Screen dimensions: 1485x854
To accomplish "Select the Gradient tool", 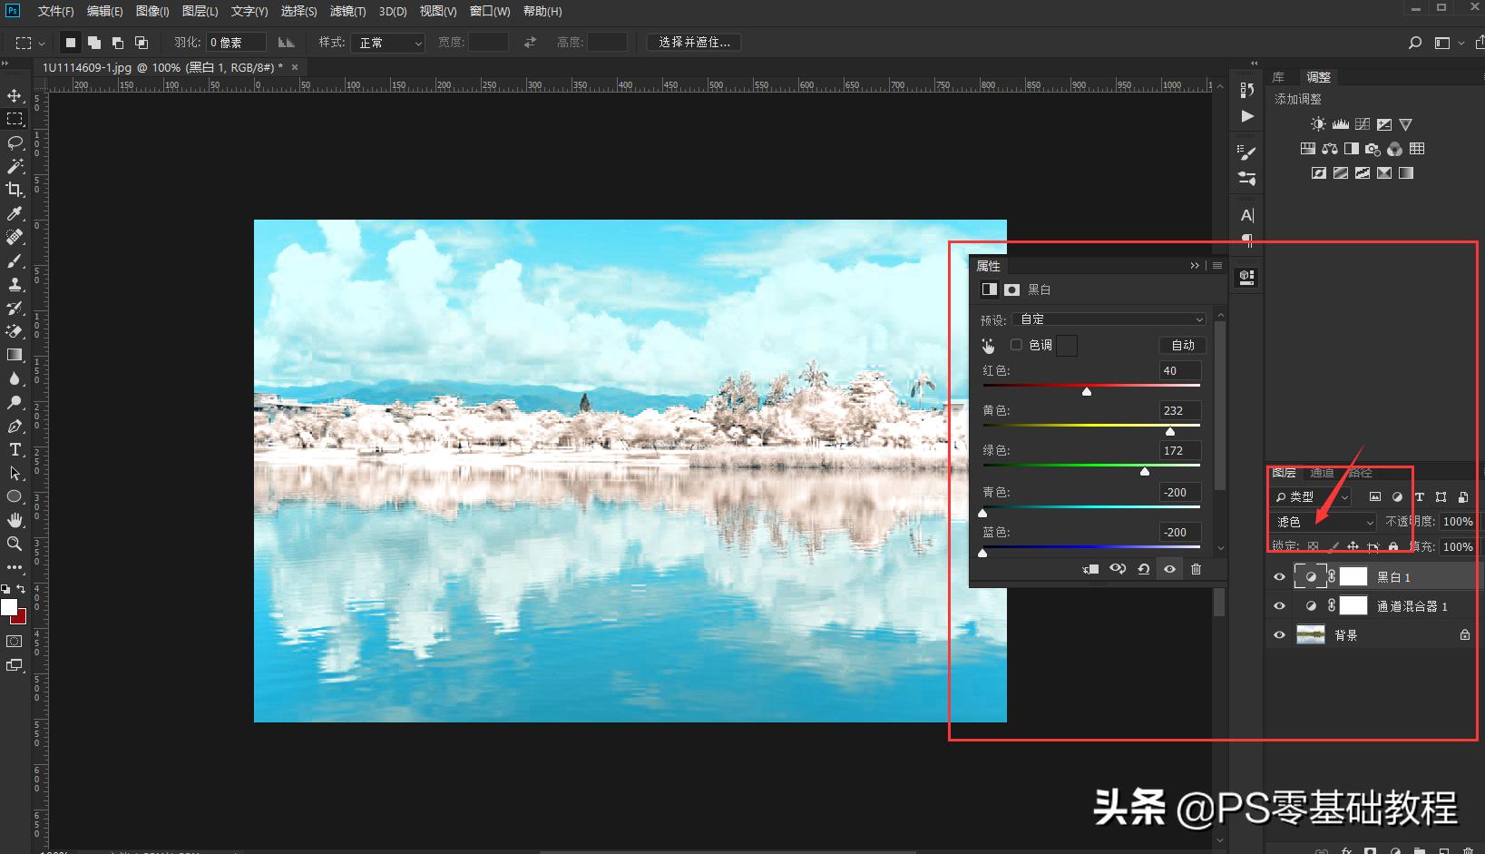I will (15, 355).
